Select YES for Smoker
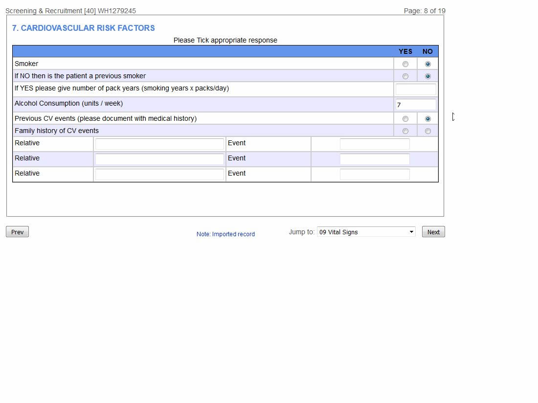 [405, 64]
